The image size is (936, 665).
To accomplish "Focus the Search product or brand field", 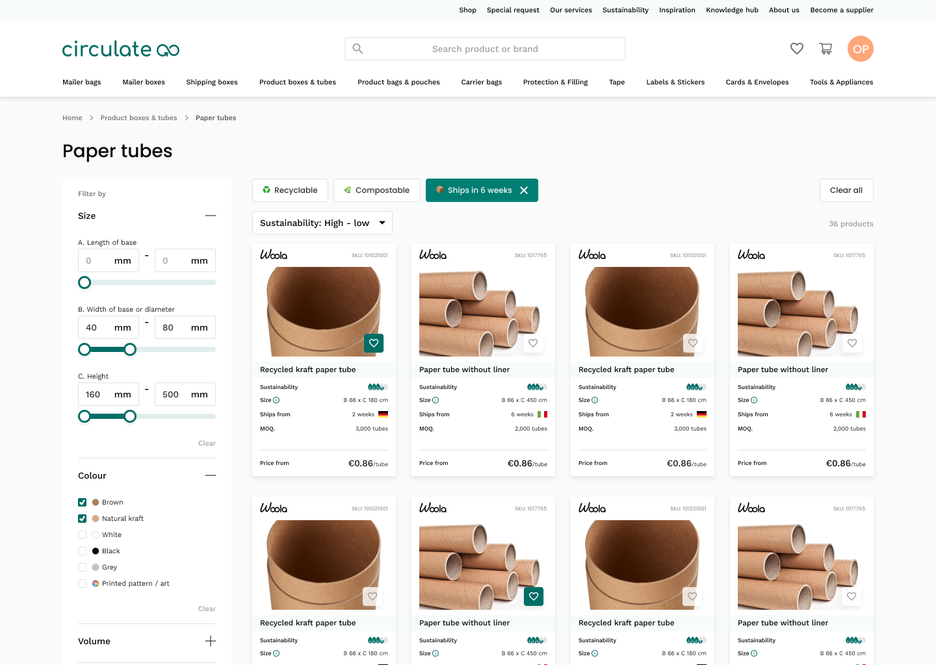I will 485,49.
